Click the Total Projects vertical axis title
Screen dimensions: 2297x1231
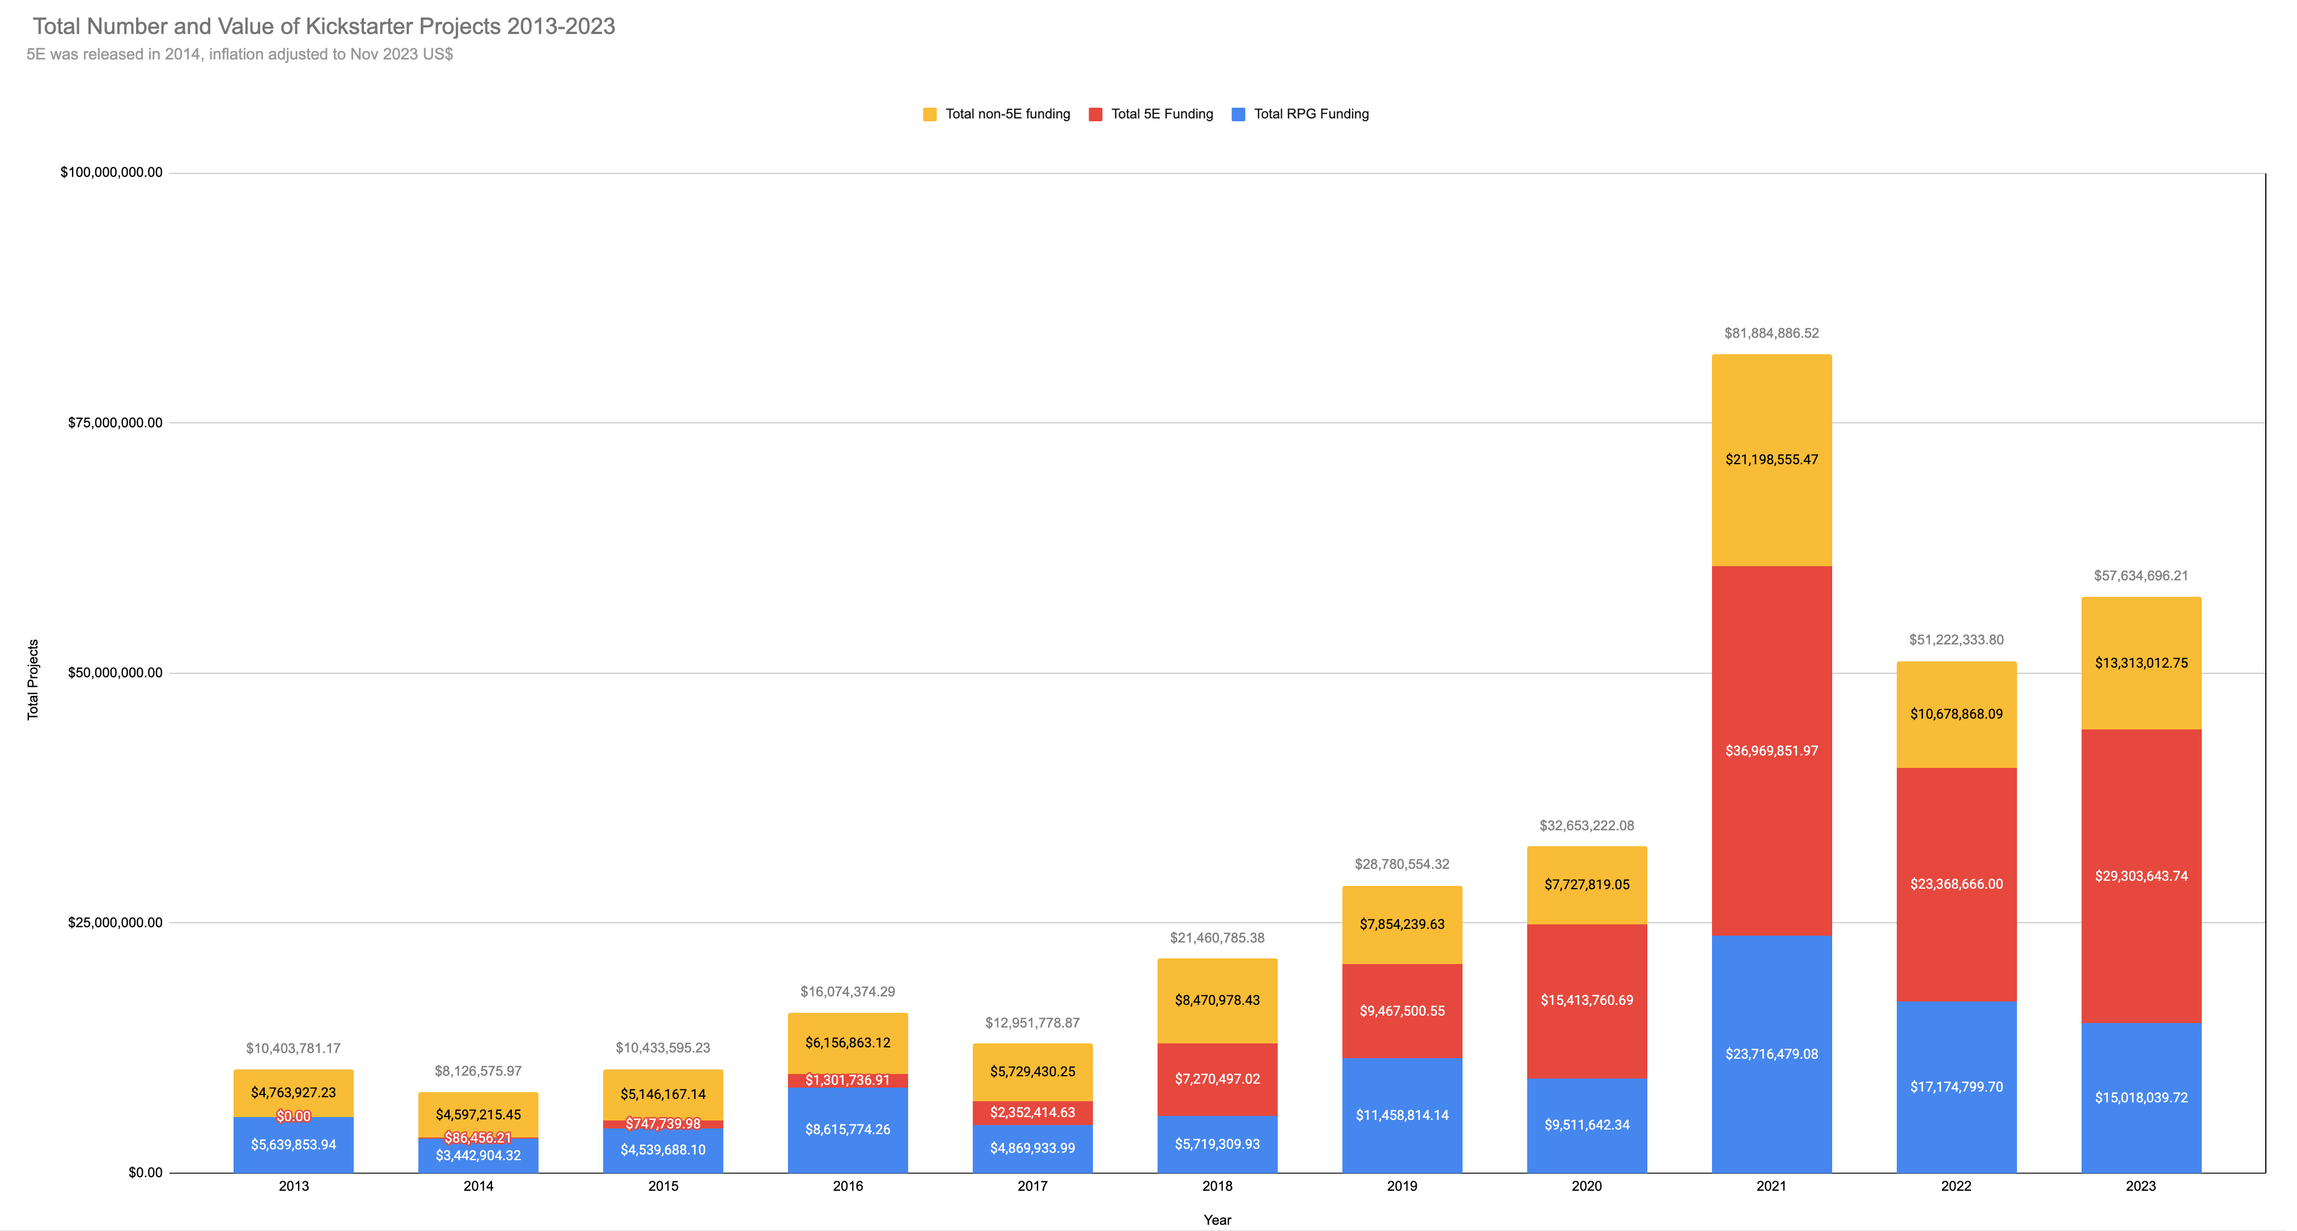click(33, 679)
